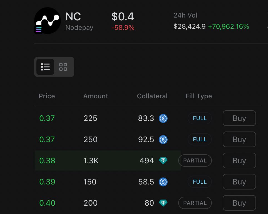
Task: Click the 24h Vol label
Action: coord(185,15)
